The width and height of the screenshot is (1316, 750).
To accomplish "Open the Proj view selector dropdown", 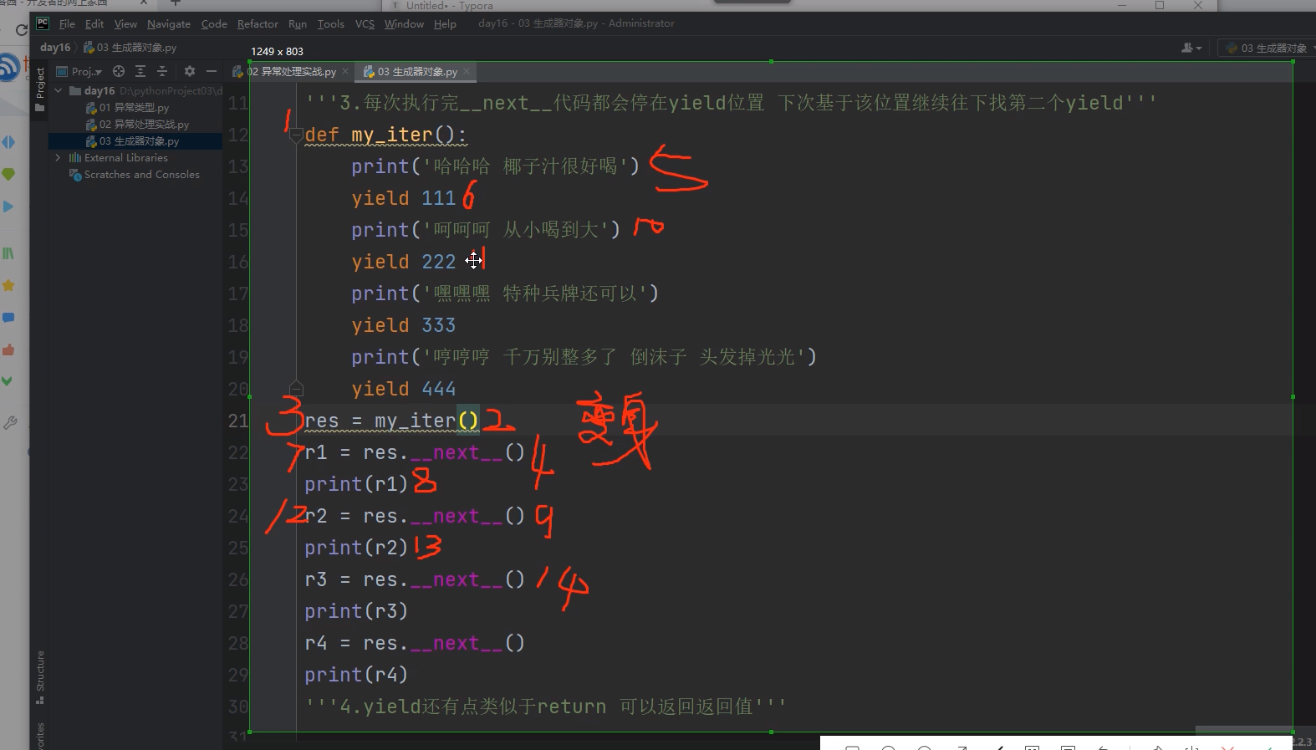I will pos(79,72).
